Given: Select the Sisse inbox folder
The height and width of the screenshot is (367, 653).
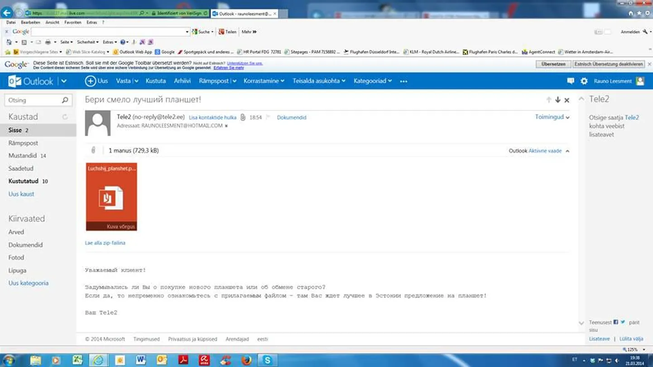Looking at the screenshot, I should [38, 130].
